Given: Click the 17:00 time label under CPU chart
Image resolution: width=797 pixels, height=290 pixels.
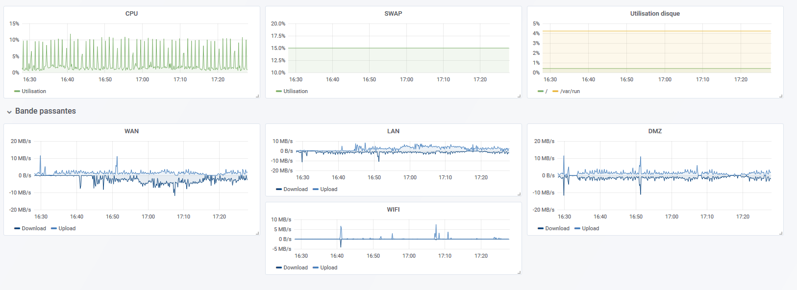Looking at the screenshot, I should click(x=143, y=79).
